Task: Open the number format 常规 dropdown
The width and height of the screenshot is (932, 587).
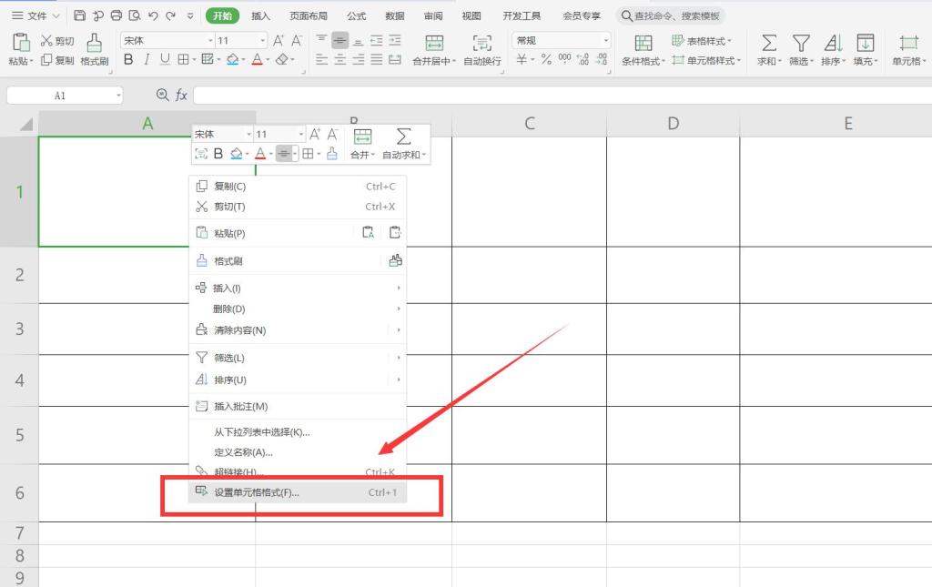Action: 605,40
